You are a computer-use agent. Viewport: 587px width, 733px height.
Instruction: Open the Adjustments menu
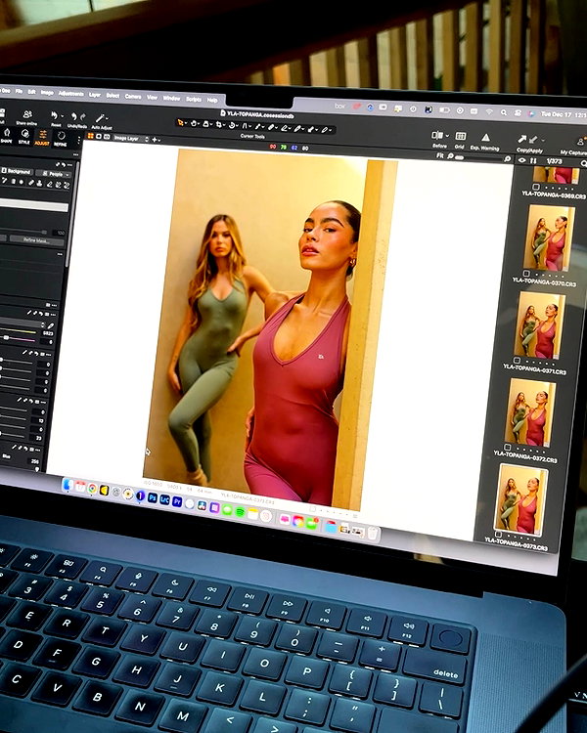pyautogui.click(x=71, y=94)
